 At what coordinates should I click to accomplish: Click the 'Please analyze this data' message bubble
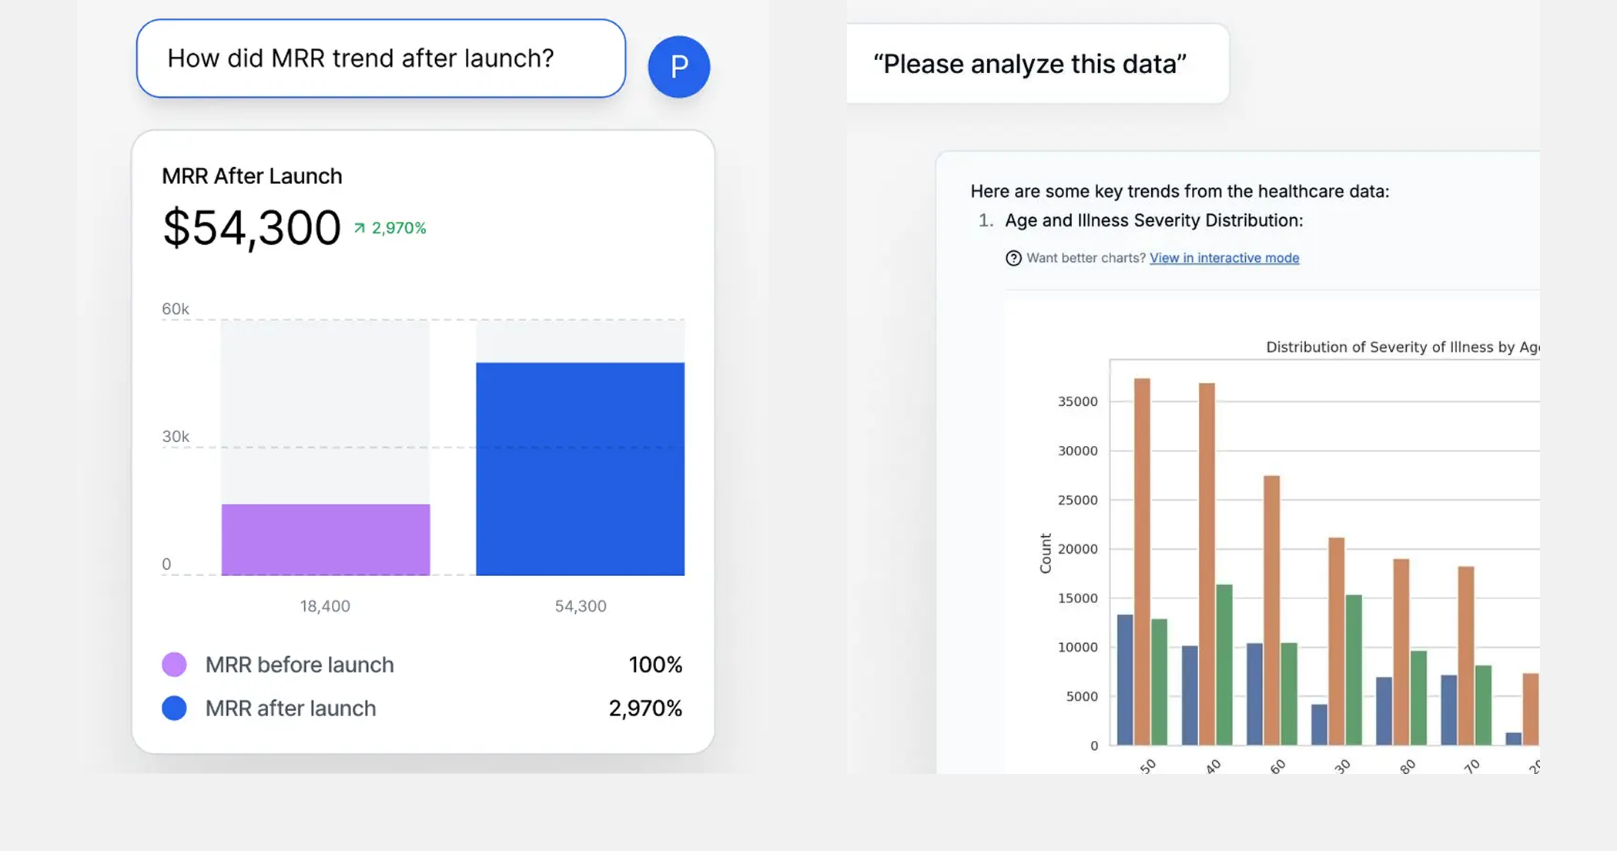pos(1037,63)
